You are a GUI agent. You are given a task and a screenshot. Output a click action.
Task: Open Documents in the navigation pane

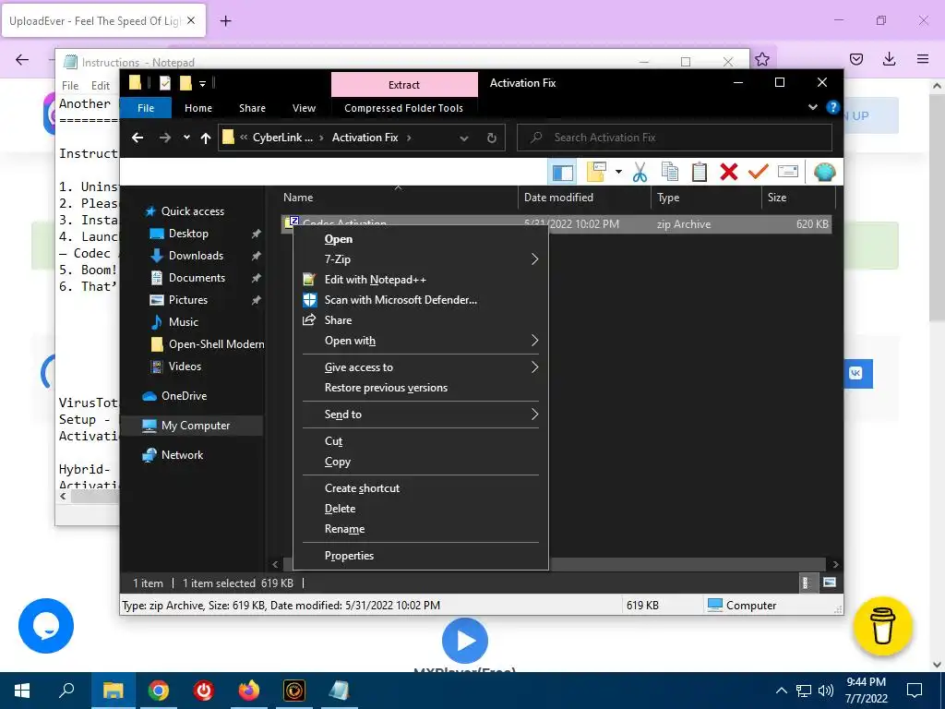[x=197, y=278]
